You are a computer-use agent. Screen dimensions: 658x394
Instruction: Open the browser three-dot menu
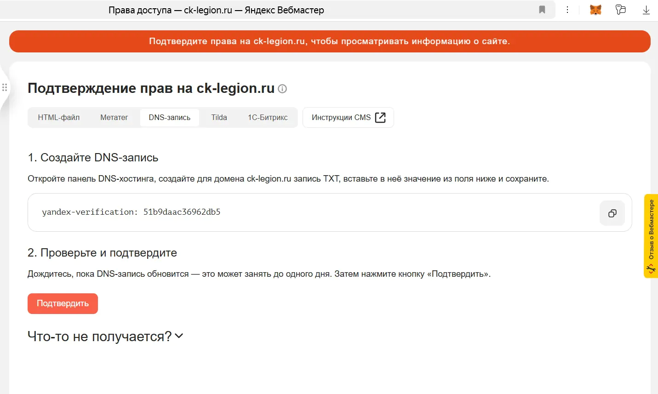pyautogui.click(x=567, y=10)
